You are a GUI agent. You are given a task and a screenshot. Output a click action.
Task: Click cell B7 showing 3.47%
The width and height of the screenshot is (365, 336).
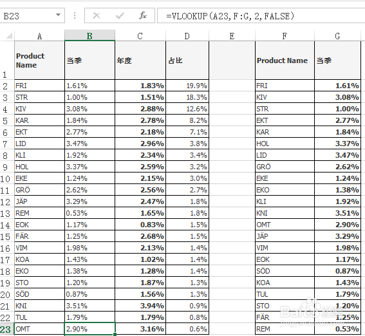pyautogui.click(x=89, y=144)
